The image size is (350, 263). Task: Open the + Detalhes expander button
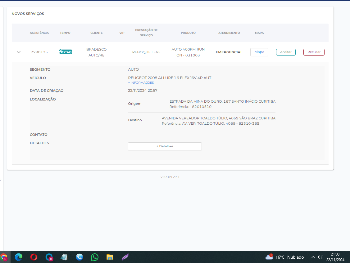tap(165, 146)
